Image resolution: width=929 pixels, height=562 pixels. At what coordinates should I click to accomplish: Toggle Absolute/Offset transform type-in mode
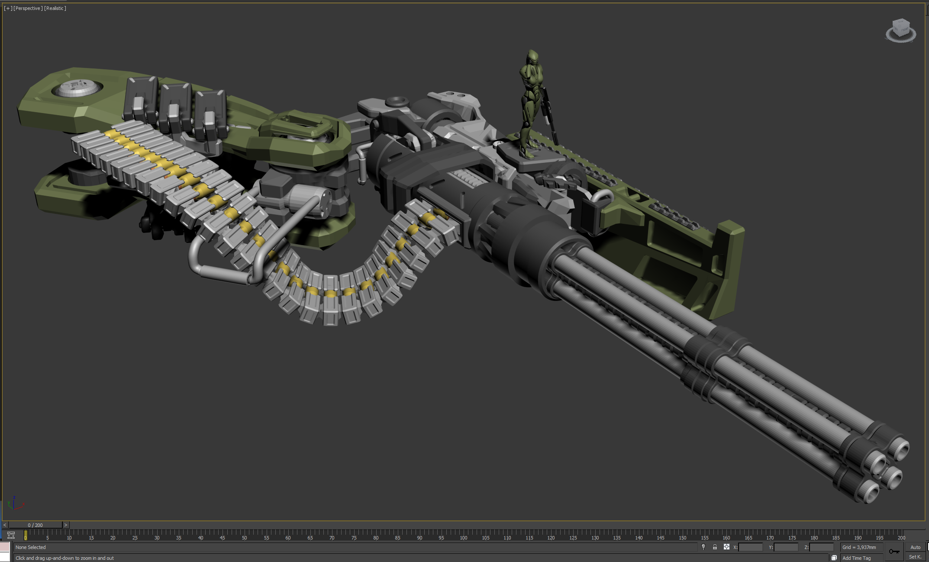(x=726, y=547)
